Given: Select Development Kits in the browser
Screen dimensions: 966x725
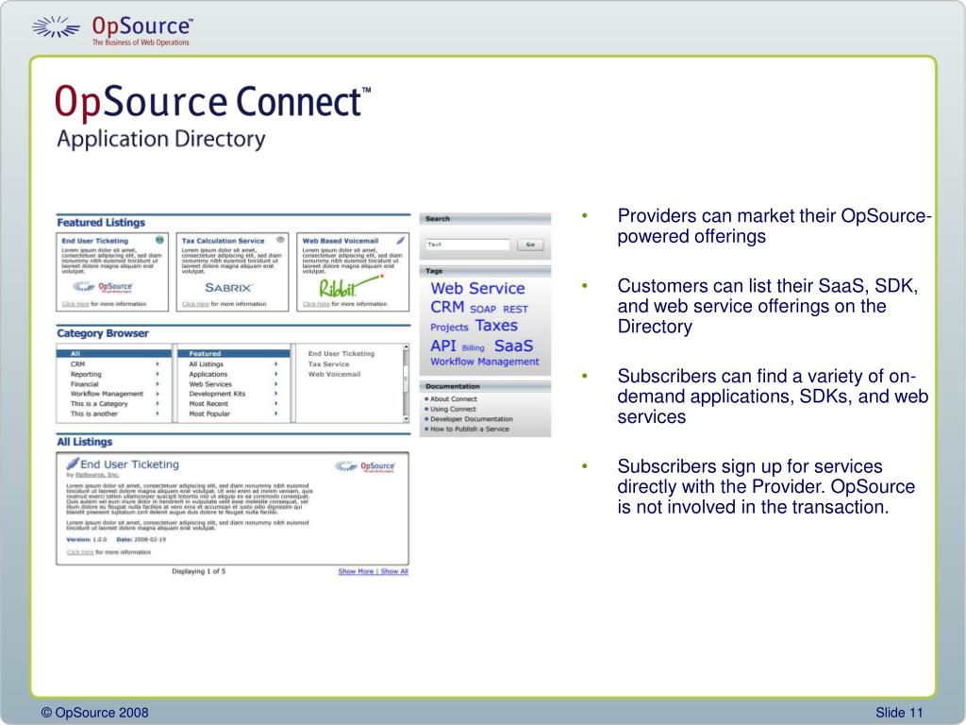Looking at the screenshot, I should click(217, 394).
